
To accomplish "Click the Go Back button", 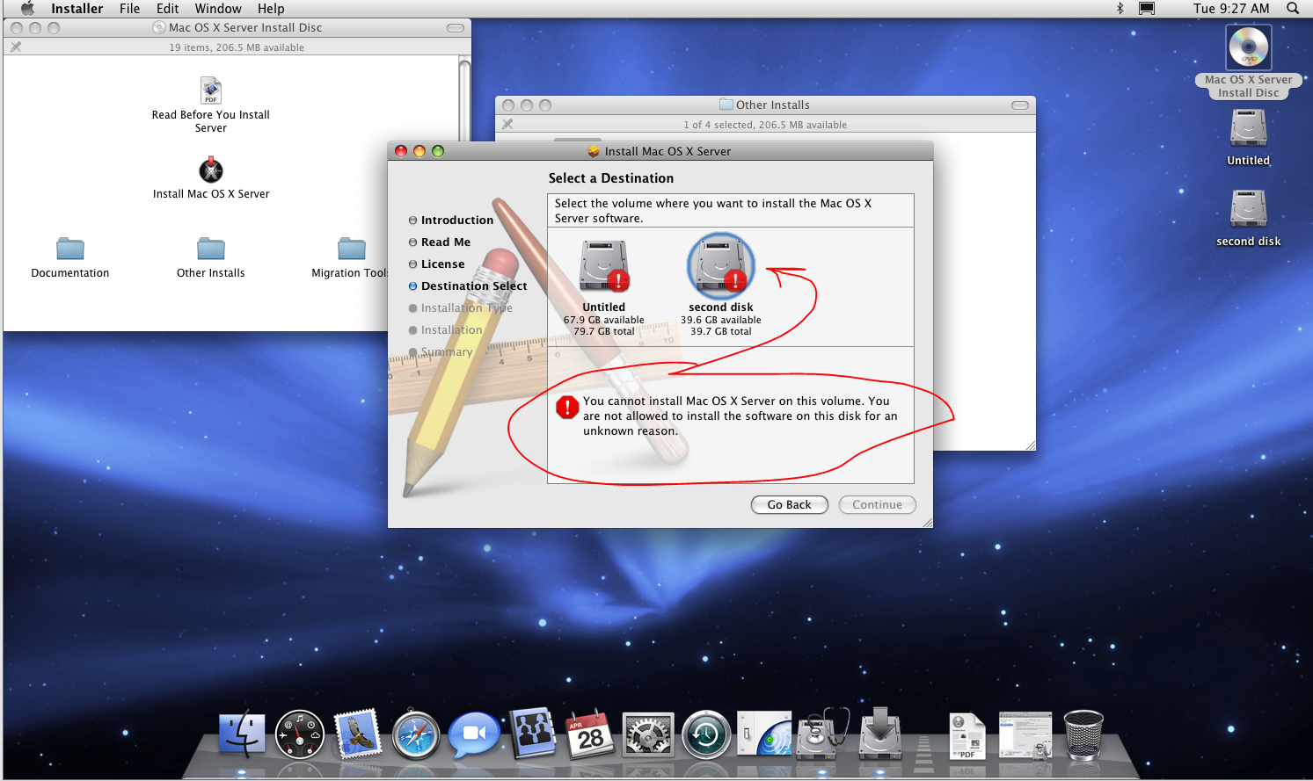I will pyautogui.click(x=790, y=504).
